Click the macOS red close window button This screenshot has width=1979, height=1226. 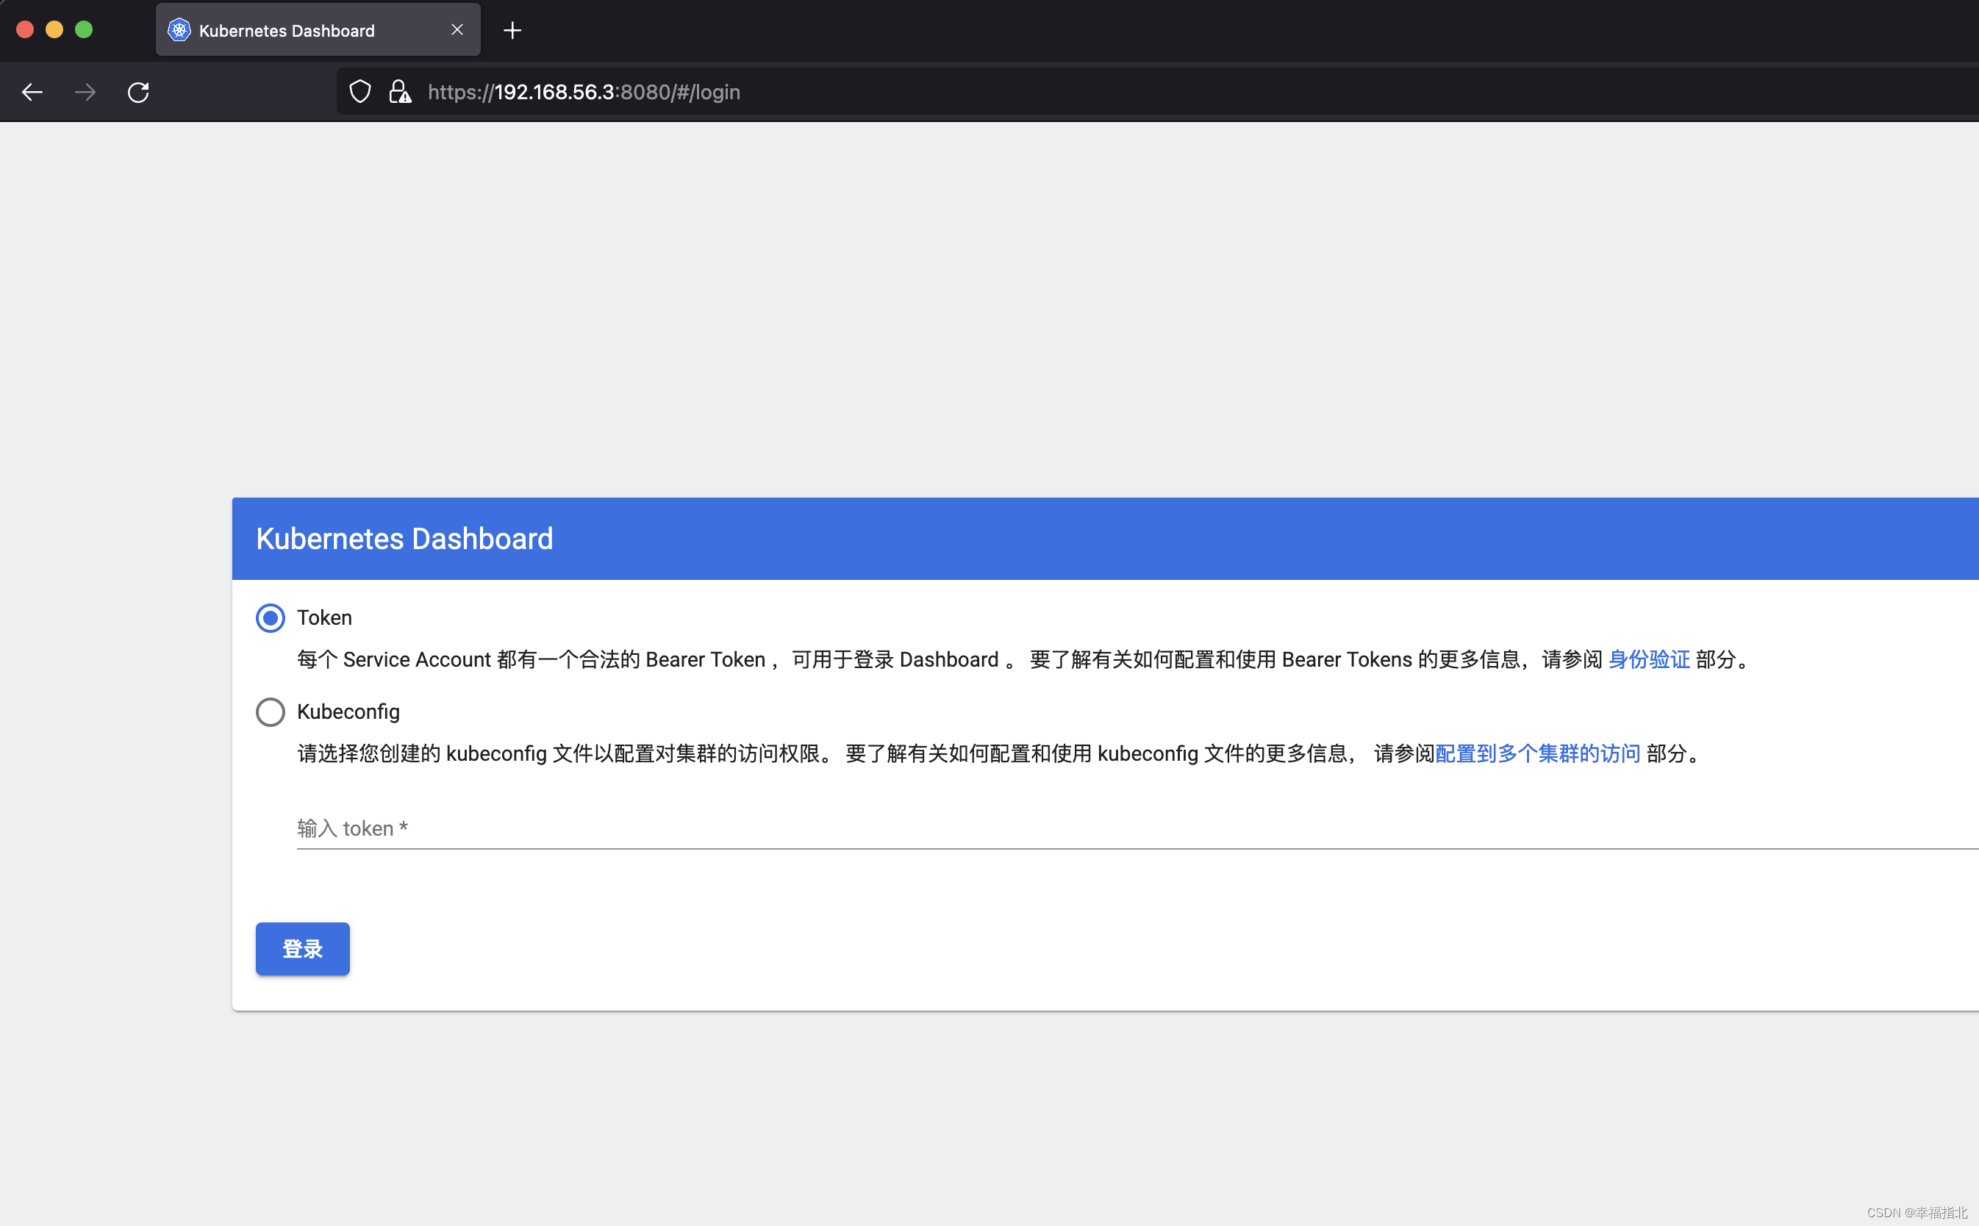point(25,30)
